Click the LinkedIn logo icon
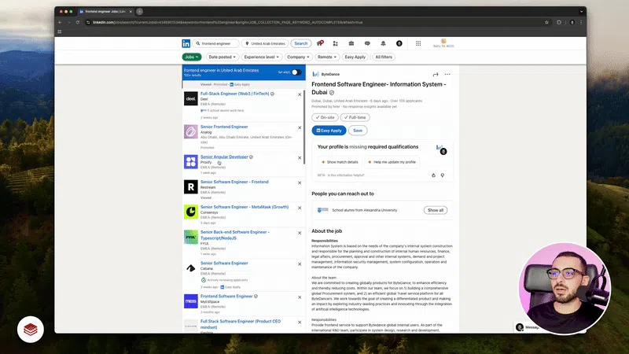The width and height of the screenshot is (629, 354). click(186, 43)
